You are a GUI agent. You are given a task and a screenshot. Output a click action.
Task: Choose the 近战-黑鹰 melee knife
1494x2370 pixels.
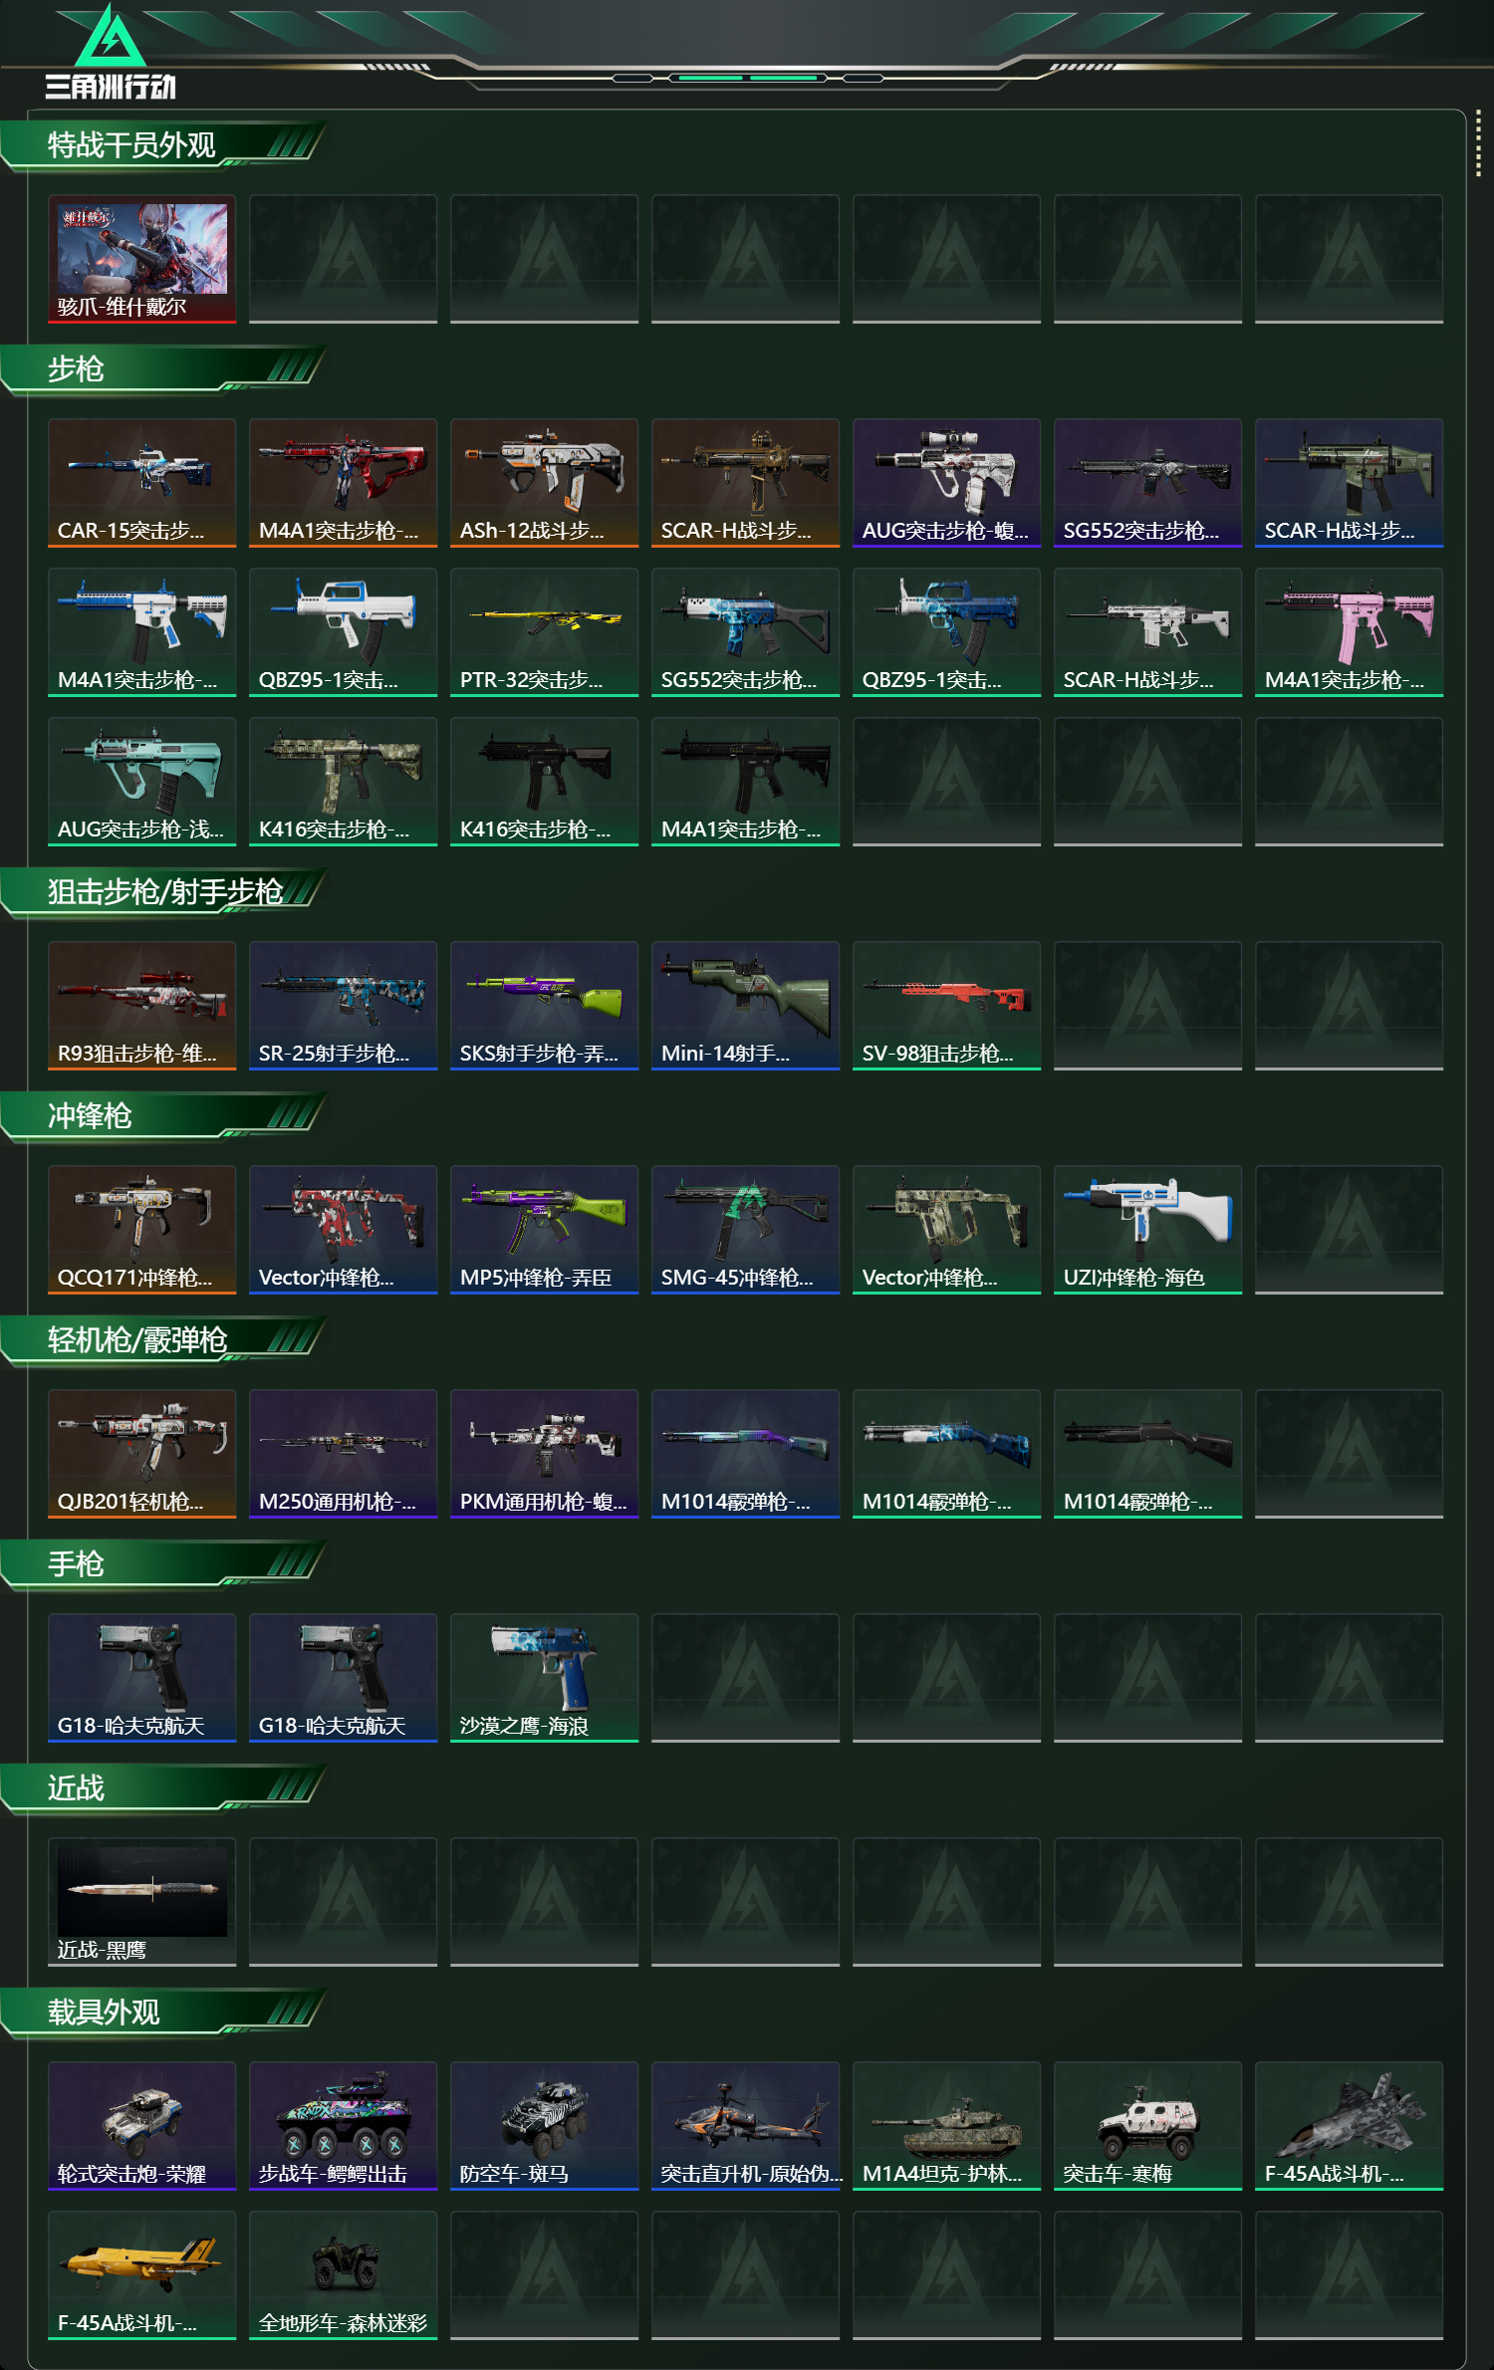click(141, 1902)
